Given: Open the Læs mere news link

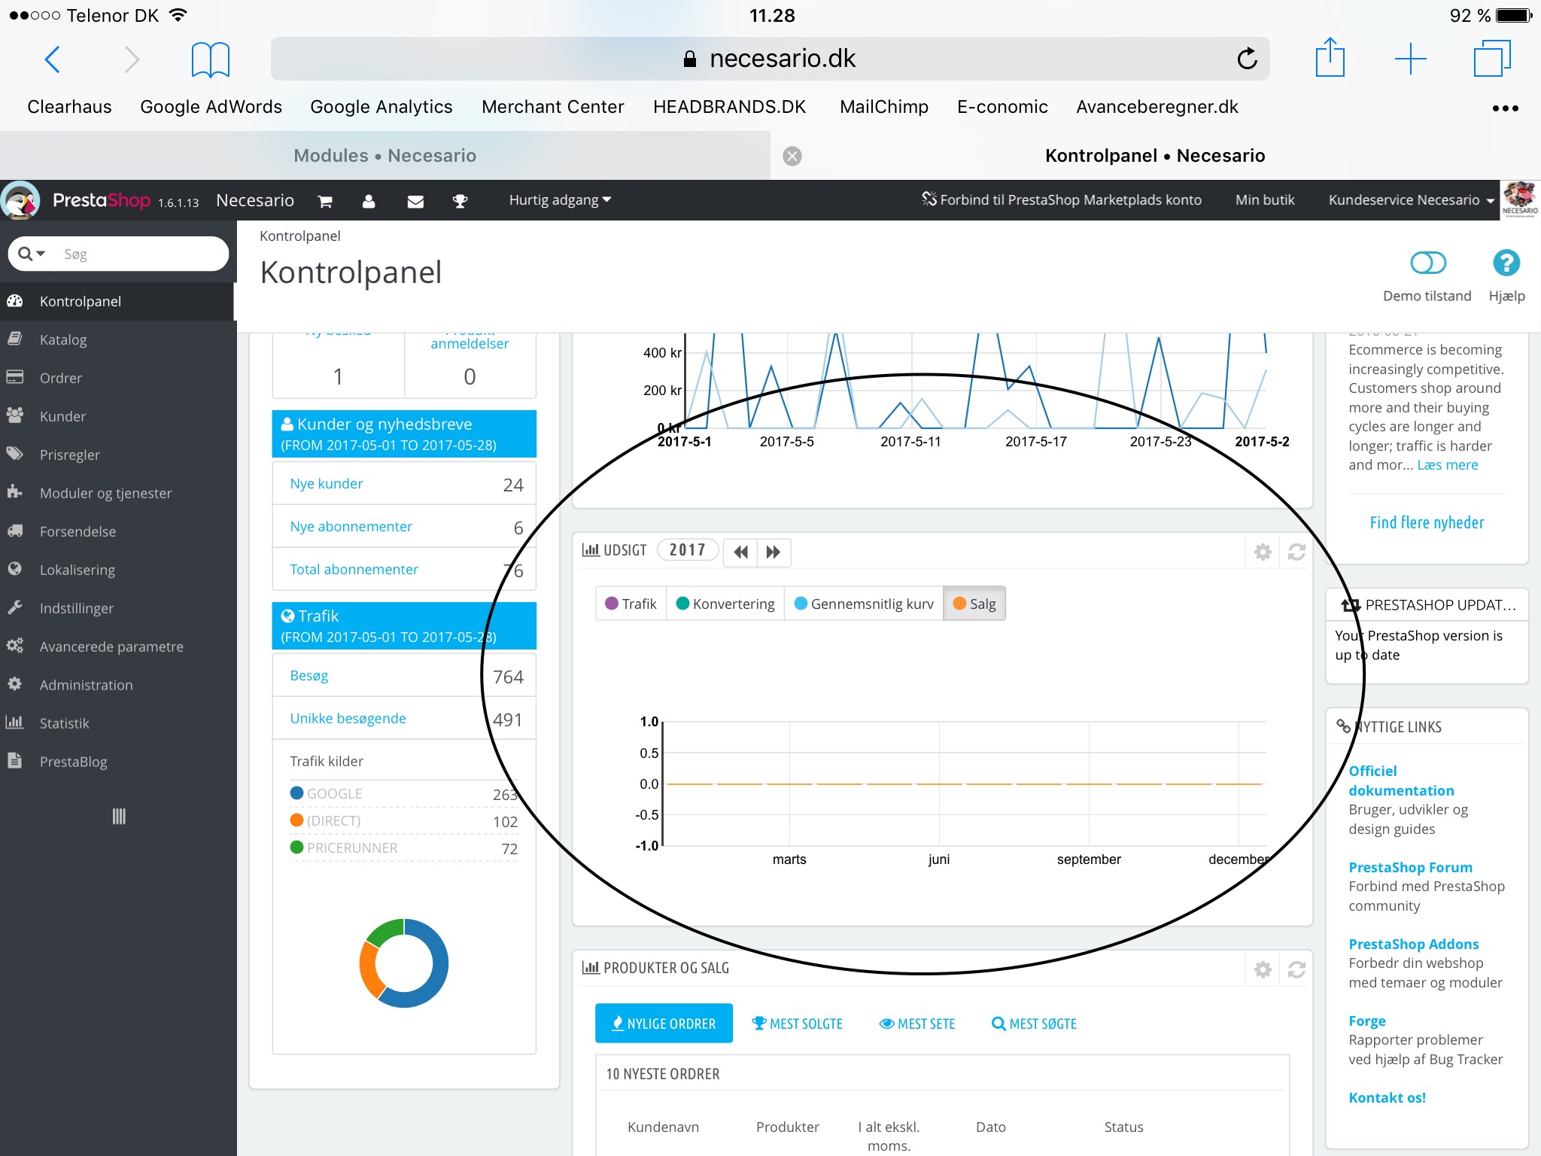Looking at the screenshot, I should [1448, 465].
